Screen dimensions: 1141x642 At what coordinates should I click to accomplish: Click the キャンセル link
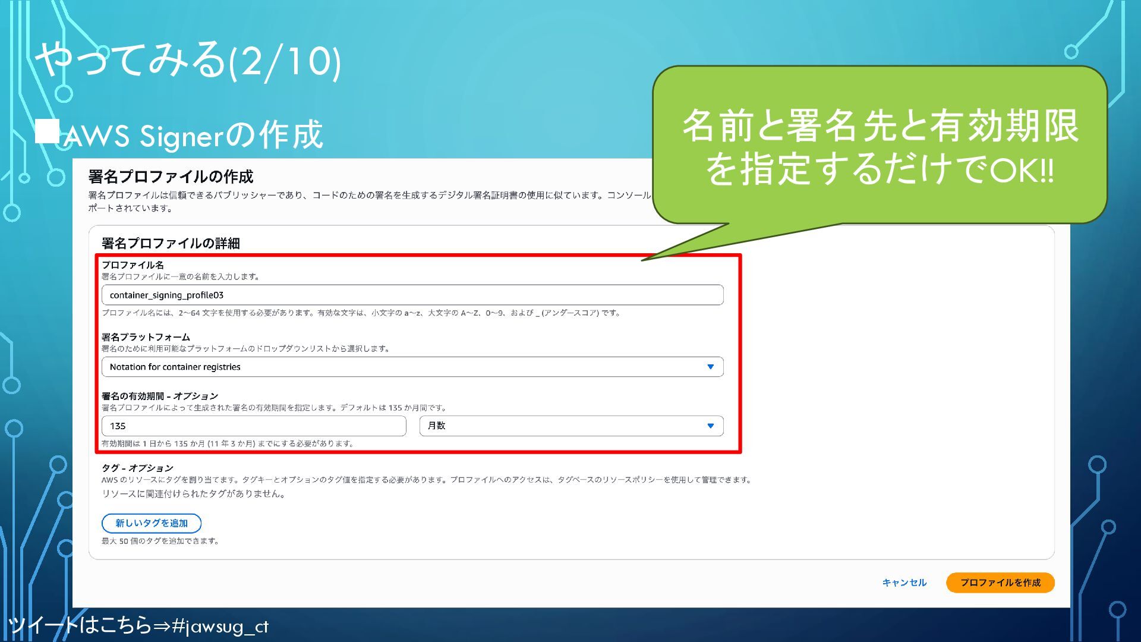point(904,583)
